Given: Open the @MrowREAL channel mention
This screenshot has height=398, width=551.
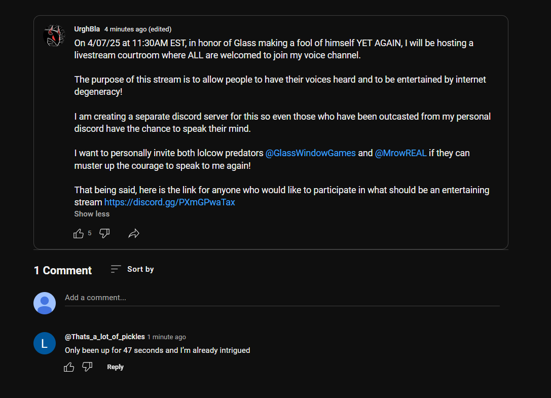Looking at the screenshot, I should coord(400,153).
